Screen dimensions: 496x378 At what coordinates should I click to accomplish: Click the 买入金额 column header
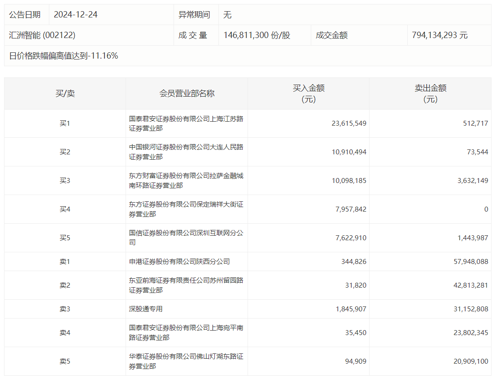309,93
